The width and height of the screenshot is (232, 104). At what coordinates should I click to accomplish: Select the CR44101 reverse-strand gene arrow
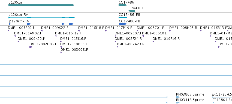point(132,11)
